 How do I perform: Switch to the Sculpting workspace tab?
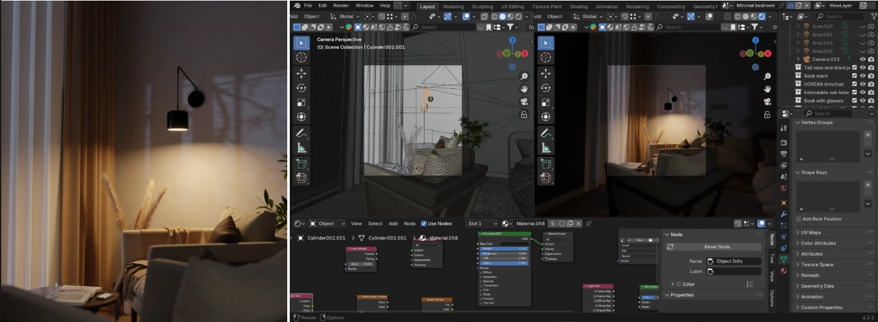[x=482, y=6]
